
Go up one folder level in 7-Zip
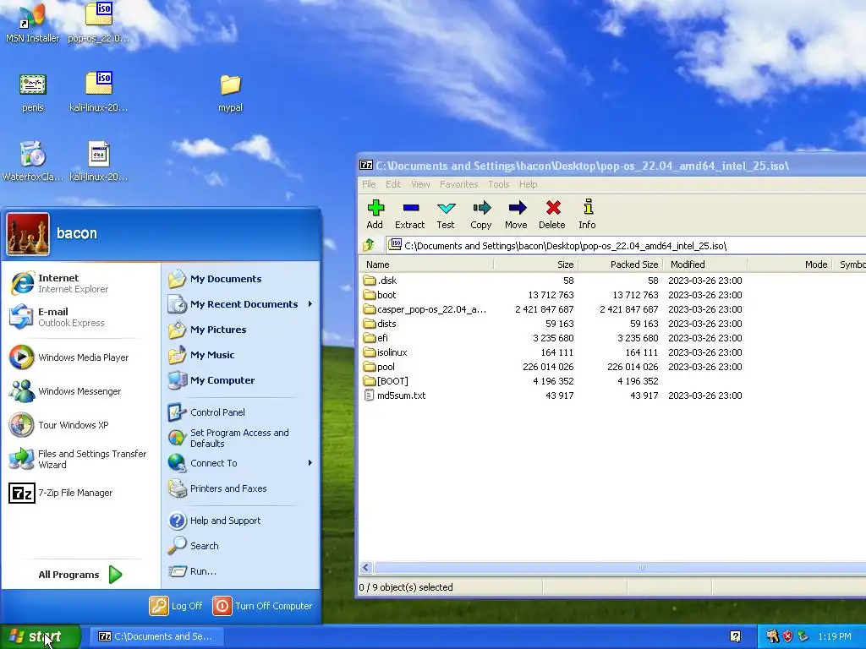point(369,245)
